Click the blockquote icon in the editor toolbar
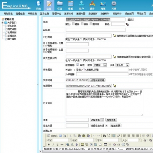The image size is (153, 153). 119,145
